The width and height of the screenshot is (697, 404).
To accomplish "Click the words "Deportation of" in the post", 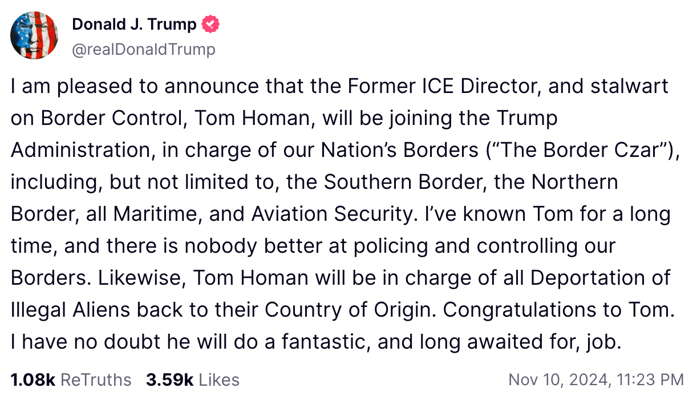I will pos(600,278).
